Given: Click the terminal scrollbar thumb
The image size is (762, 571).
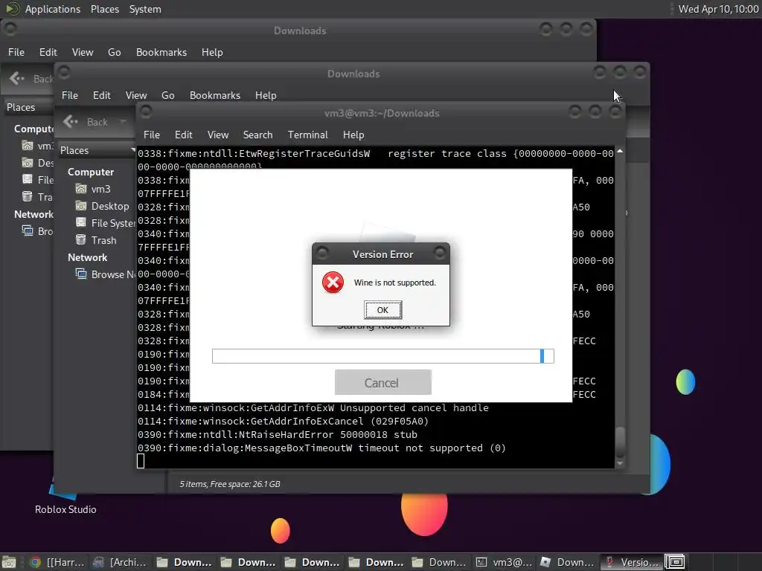Looking at the screenshot, I should pyautogui.click(x=620, y=442).
